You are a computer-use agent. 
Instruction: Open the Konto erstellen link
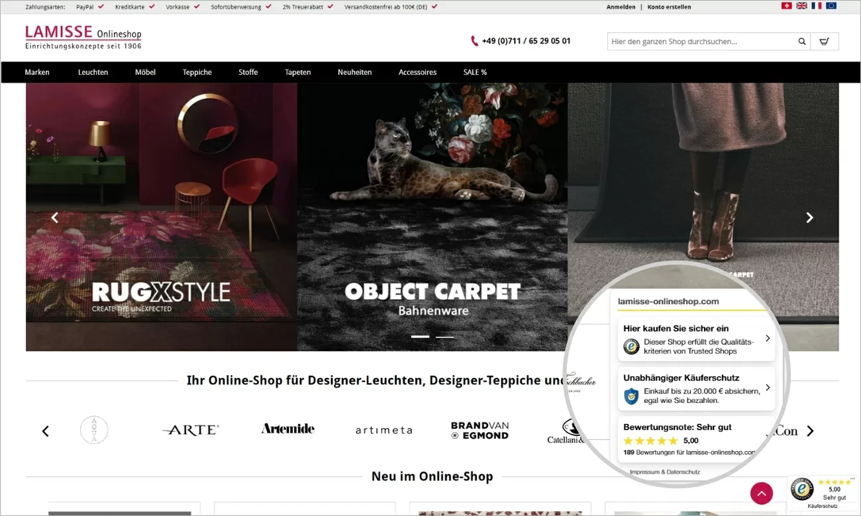coord(670,7)
